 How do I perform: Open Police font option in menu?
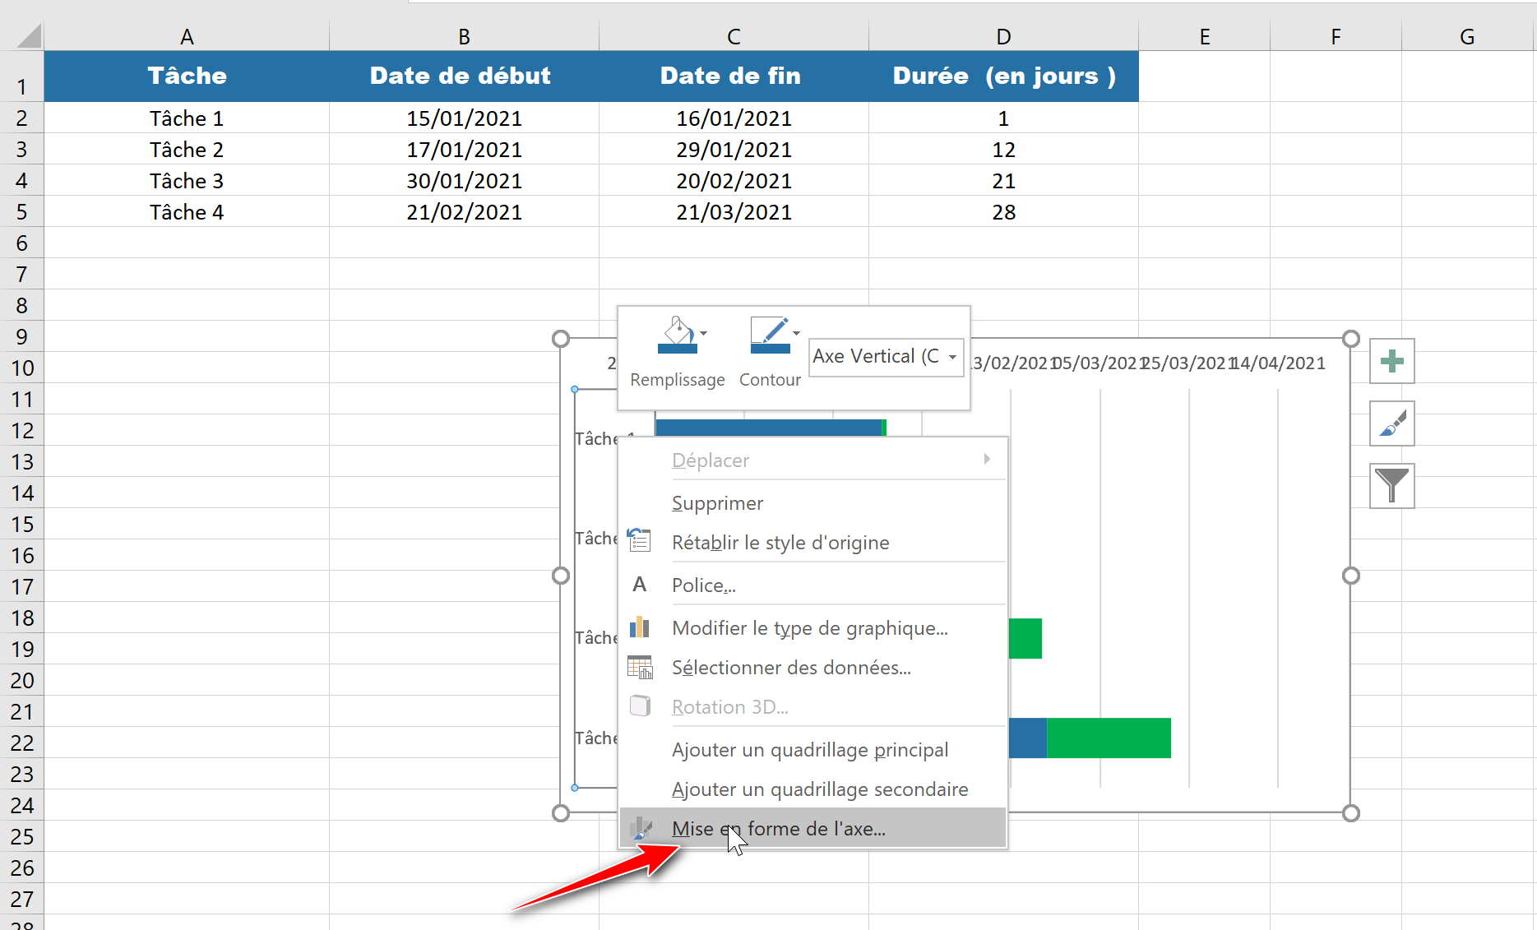tap(703, 585)
